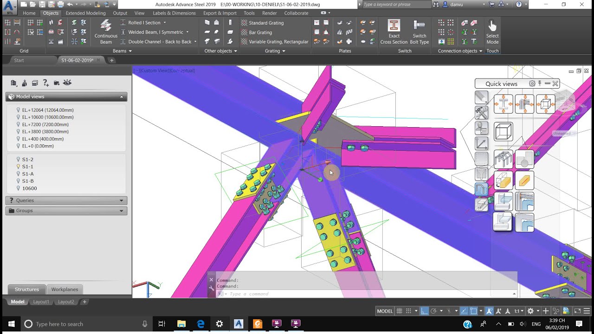
Task: Click the Undo arrow in quick access toolbar
Action: pos(70,4)
